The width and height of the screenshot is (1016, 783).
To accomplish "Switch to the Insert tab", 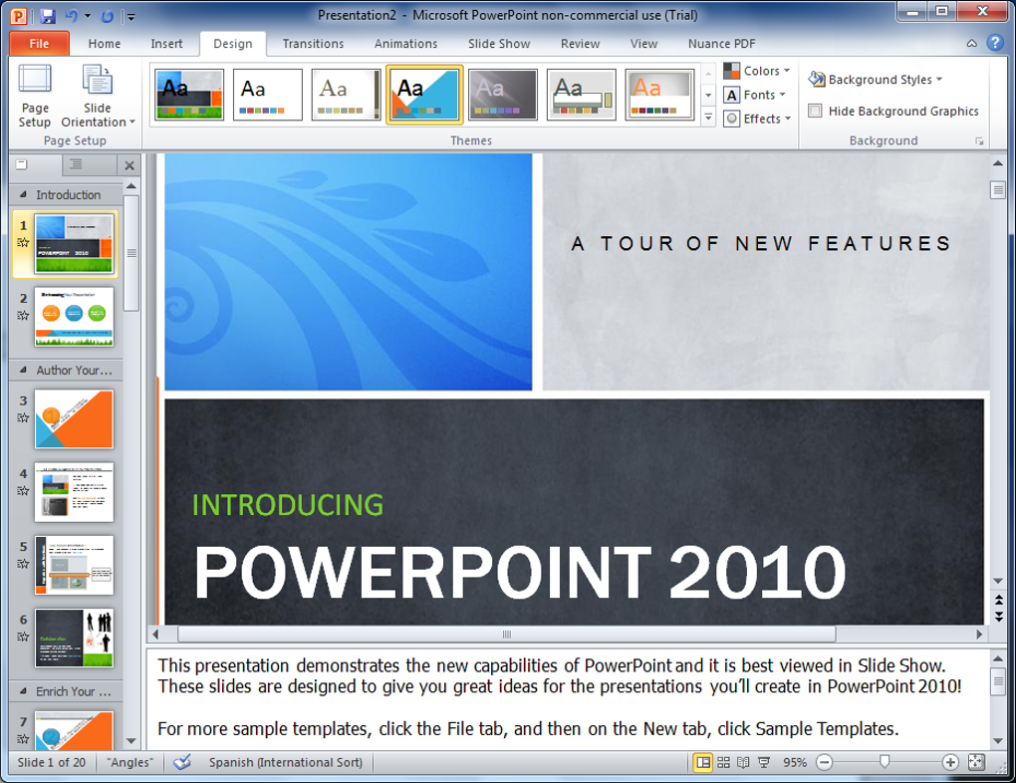I will pyautogui.click(x=166, y=44).
